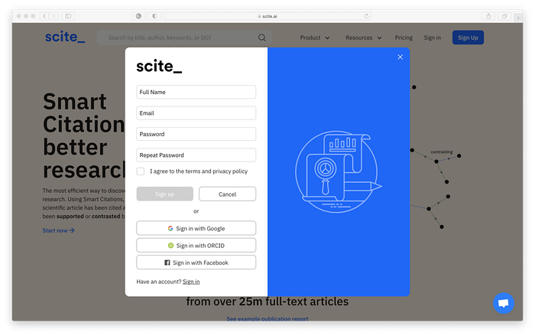Open the chat bubble widget
The image size is (535, 336).
coord(503,303)
